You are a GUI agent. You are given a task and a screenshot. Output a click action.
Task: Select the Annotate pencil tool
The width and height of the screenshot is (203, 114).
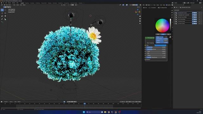pos(2,19)
